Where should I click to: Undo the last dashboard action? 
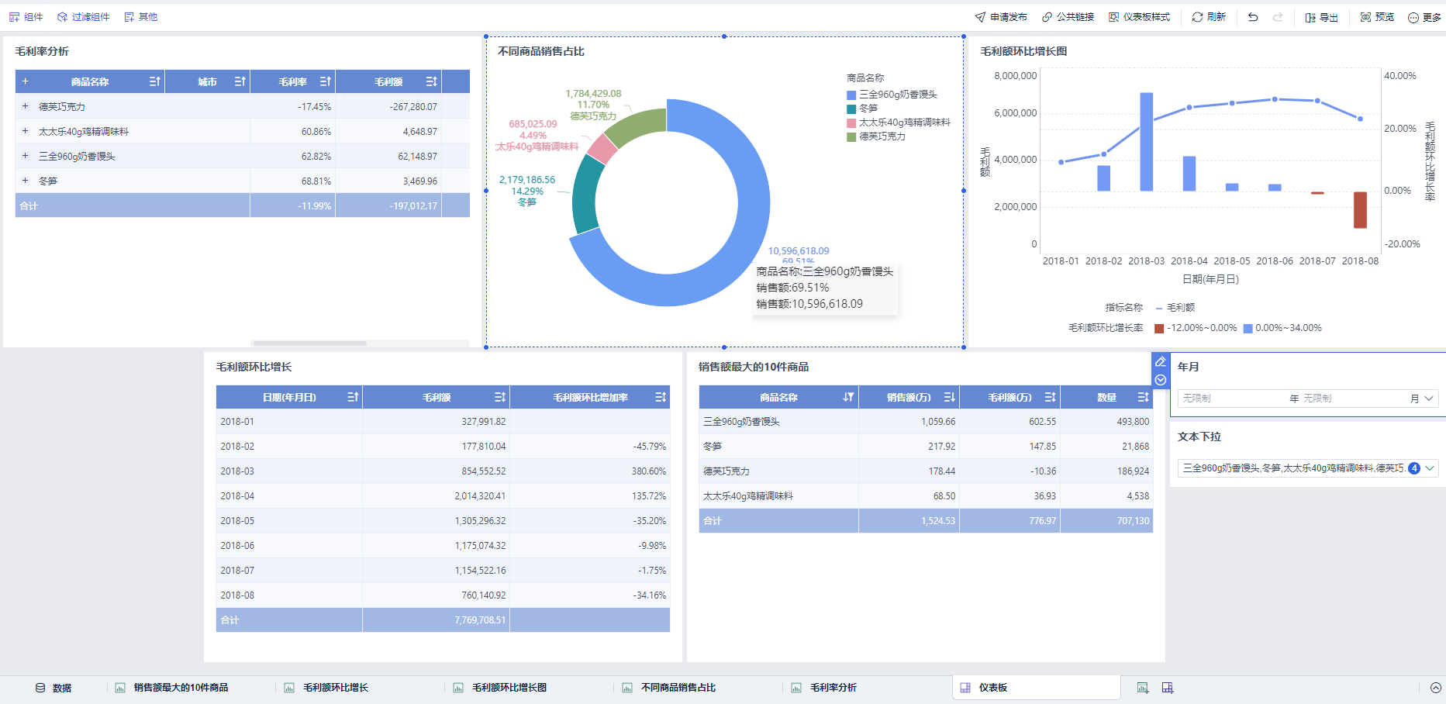(1253, 17)
